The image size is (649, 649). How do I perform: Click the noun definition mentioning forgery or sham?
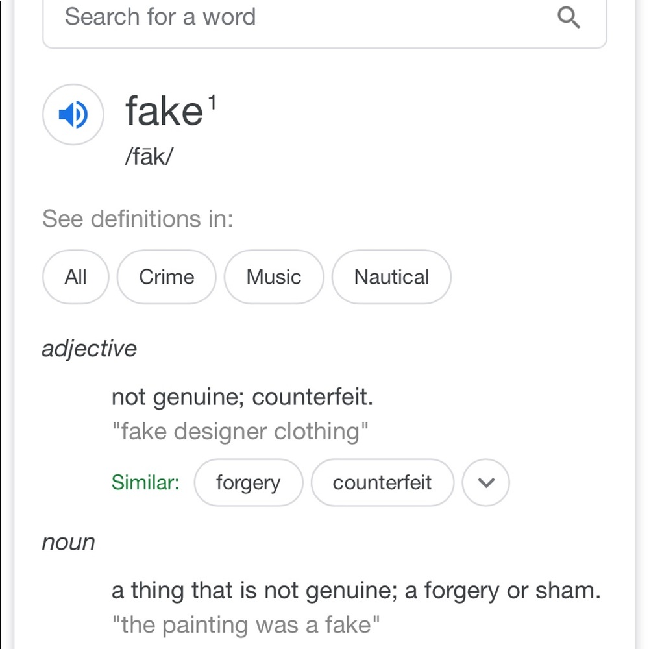click(356, 591)
